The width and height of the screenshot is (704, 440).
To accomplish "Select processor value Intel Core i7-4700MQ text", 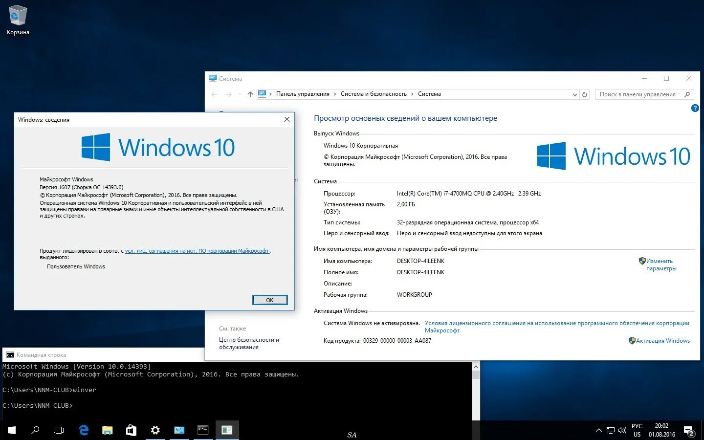I will pos(469,194).
